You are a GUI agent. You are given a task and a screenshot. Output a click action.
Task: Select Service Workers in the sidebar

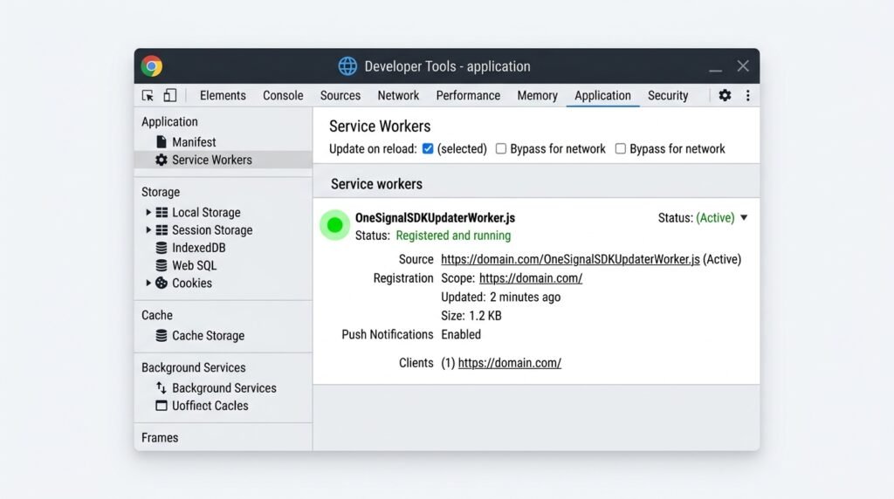point(223,160)
